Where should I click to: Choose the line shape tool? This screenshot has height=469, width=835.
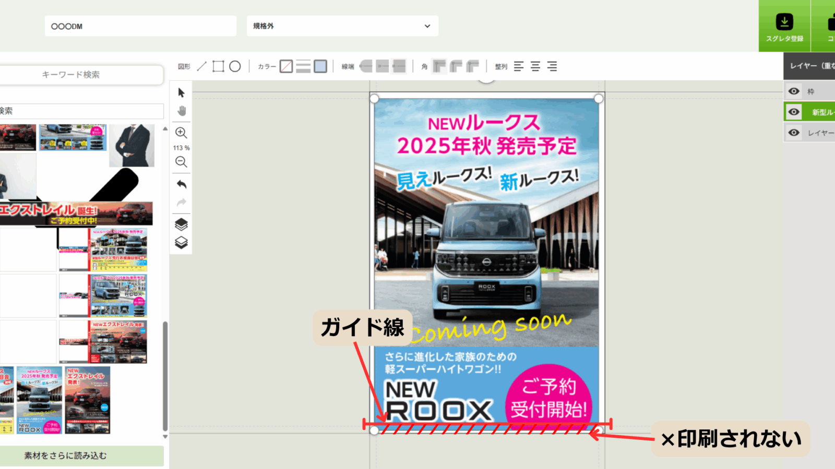click(x=202, y=66)
